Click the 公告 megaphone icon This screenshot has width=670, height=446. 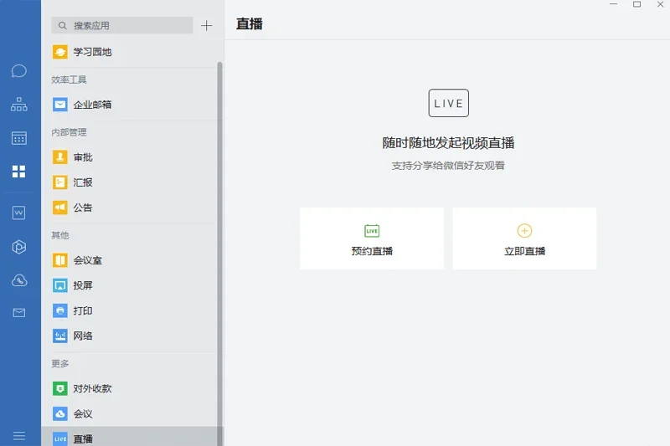click(60, 208)
